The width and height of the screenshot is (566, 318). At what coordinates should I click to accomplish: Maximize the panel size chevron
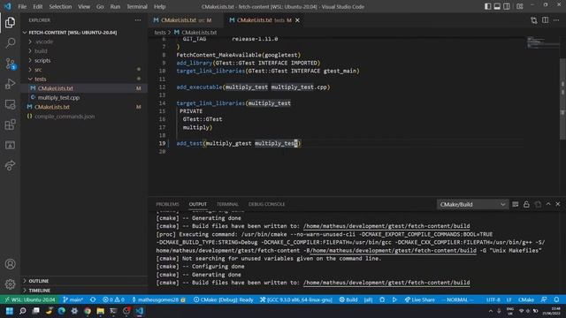[x=548, y=204]
